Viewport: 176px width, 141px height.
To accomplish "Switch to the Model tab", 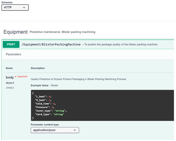I will point(54,85).
